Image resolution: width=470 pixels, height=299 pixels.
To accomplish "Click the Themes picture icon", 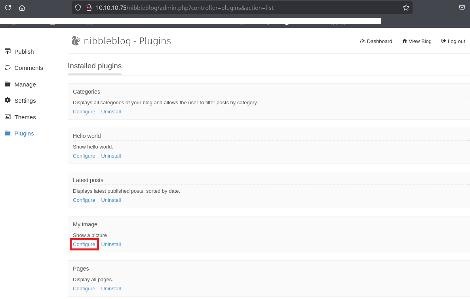I will click(x=8, y=117).
